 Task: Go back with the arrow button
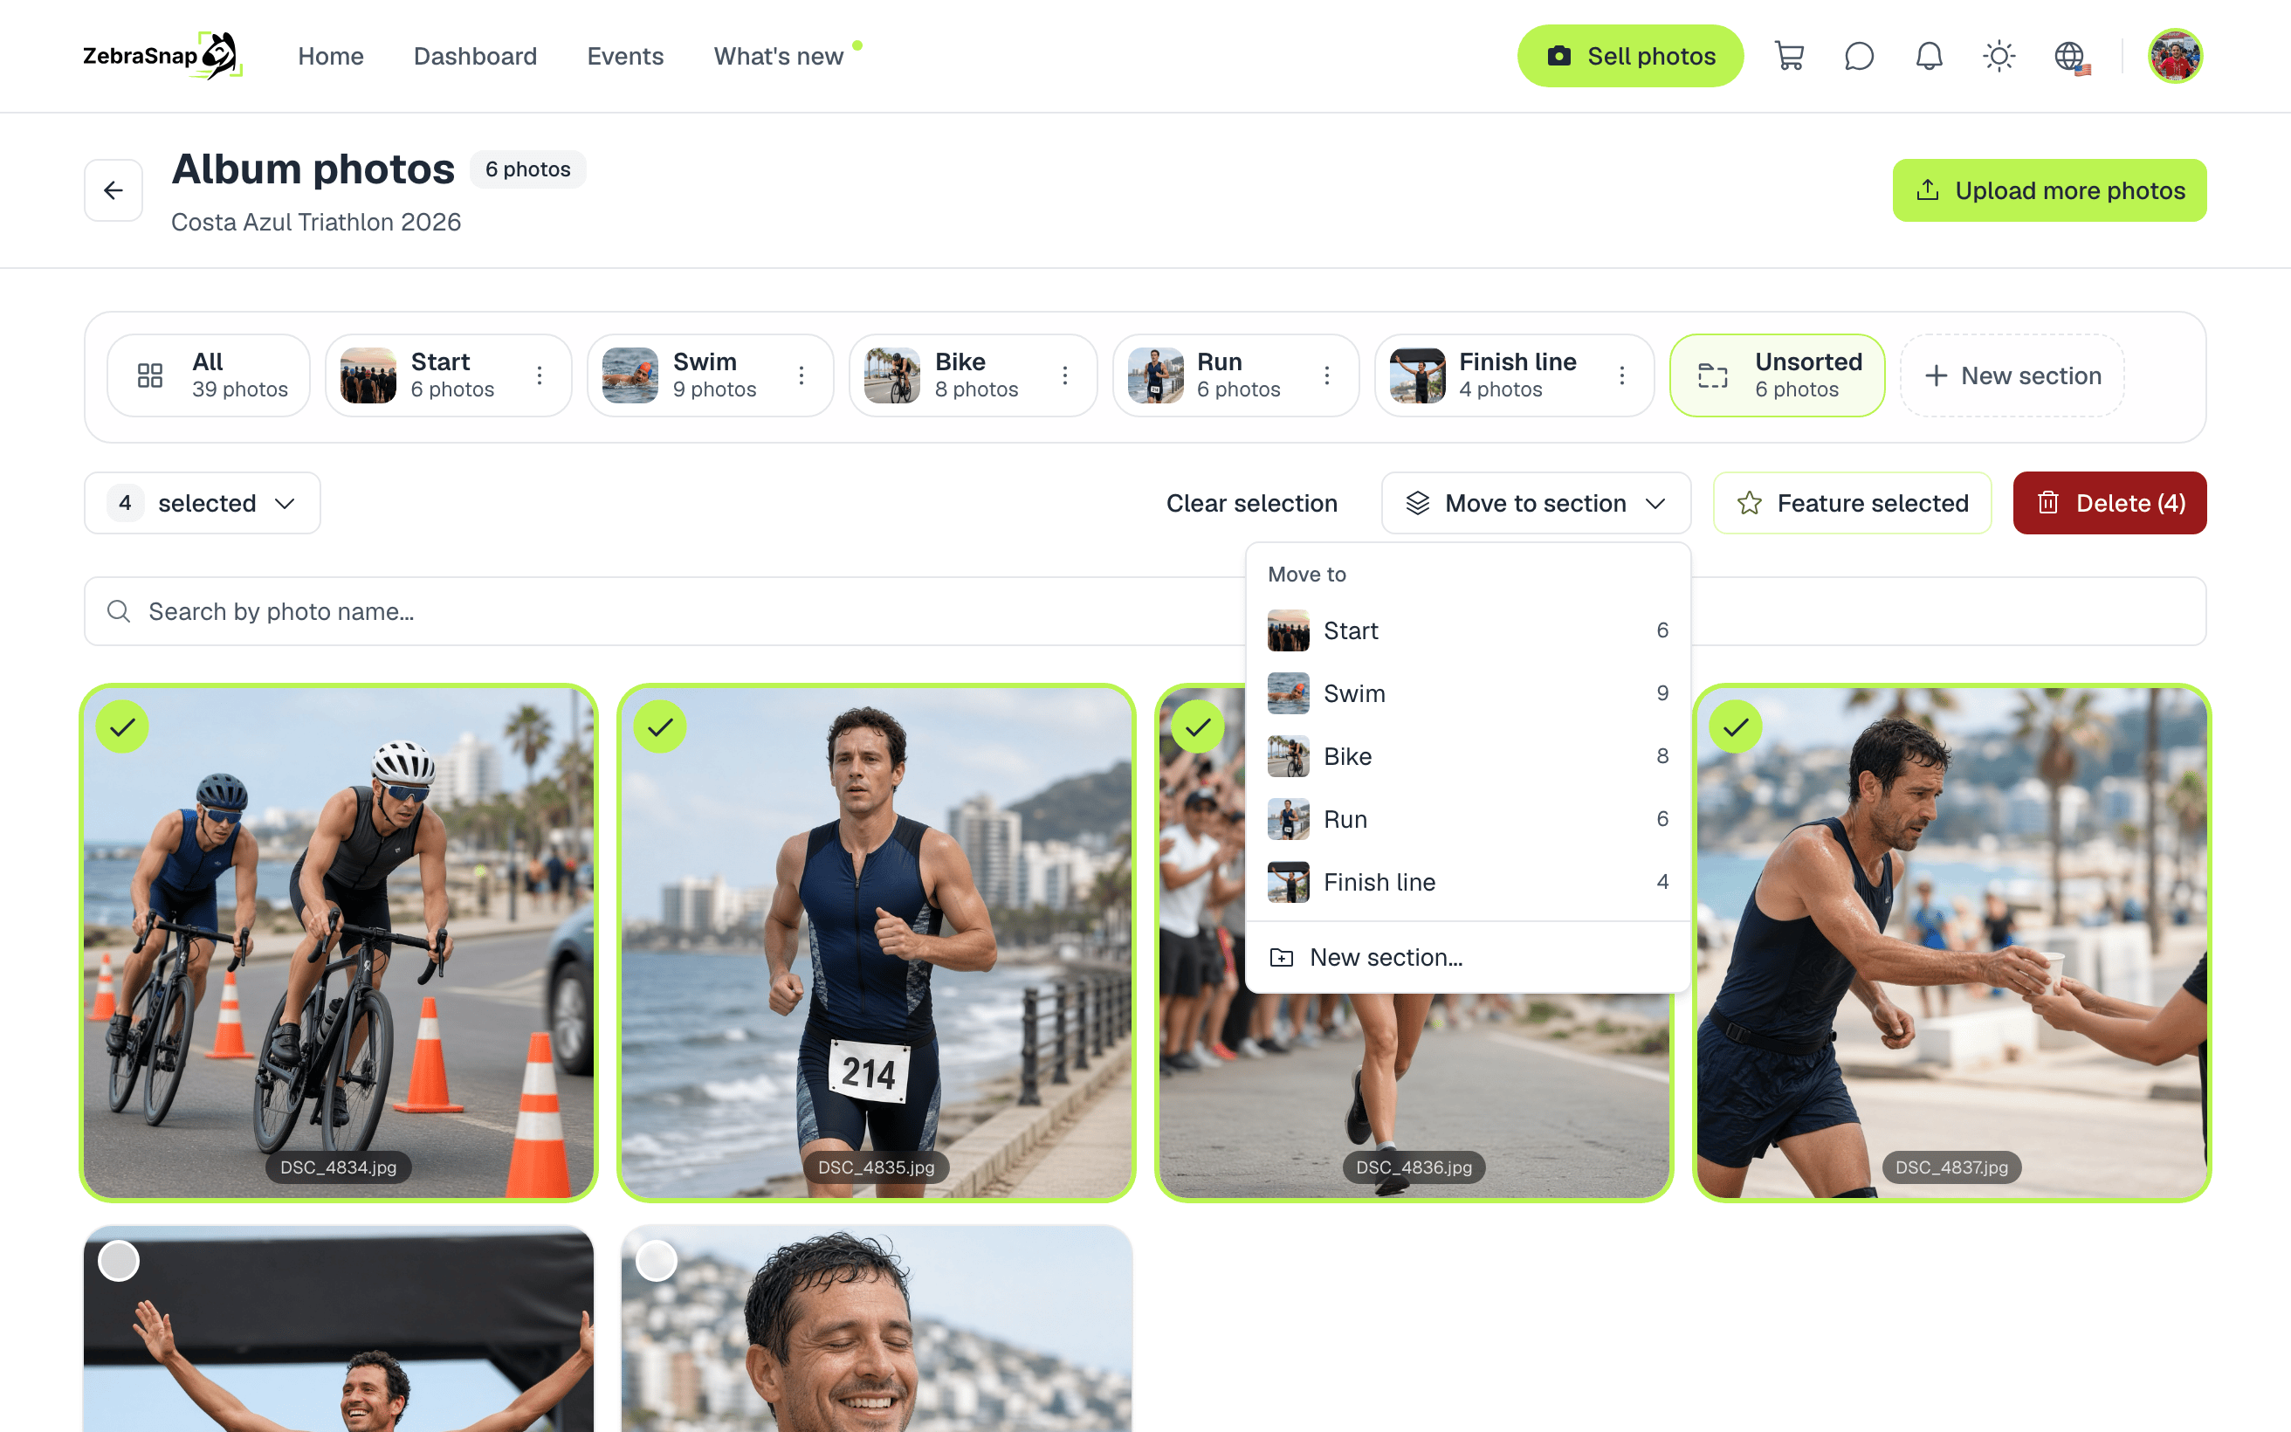(x=114, y=190)
